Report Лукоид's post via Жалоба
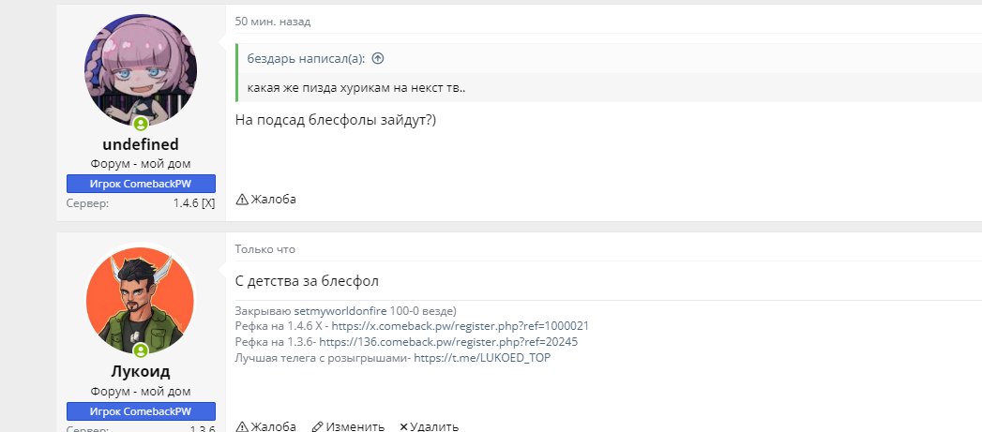 point(266,426)
